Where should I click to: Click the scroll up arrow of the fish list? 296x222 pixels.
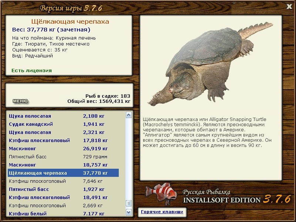pyautogui.click(x=128, y=115)
